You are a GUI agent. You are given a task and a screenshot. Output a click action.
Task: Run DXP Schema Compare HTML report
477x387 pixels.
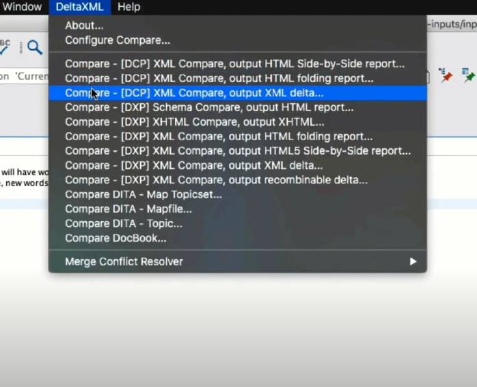tap(209, 107)
